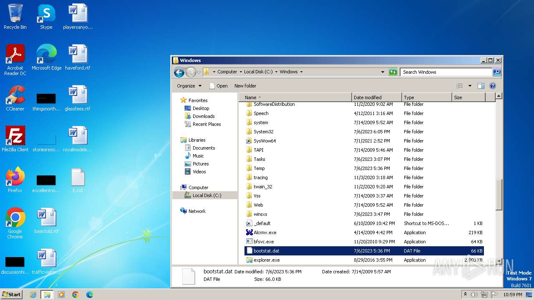
Task: Click Media Player taskbar icon
Action: [61, 295]
